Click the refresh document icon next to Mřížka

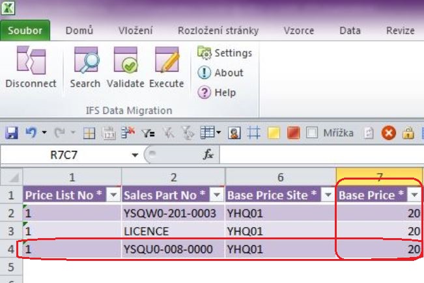pyautogui.click(x=369, y=133)
